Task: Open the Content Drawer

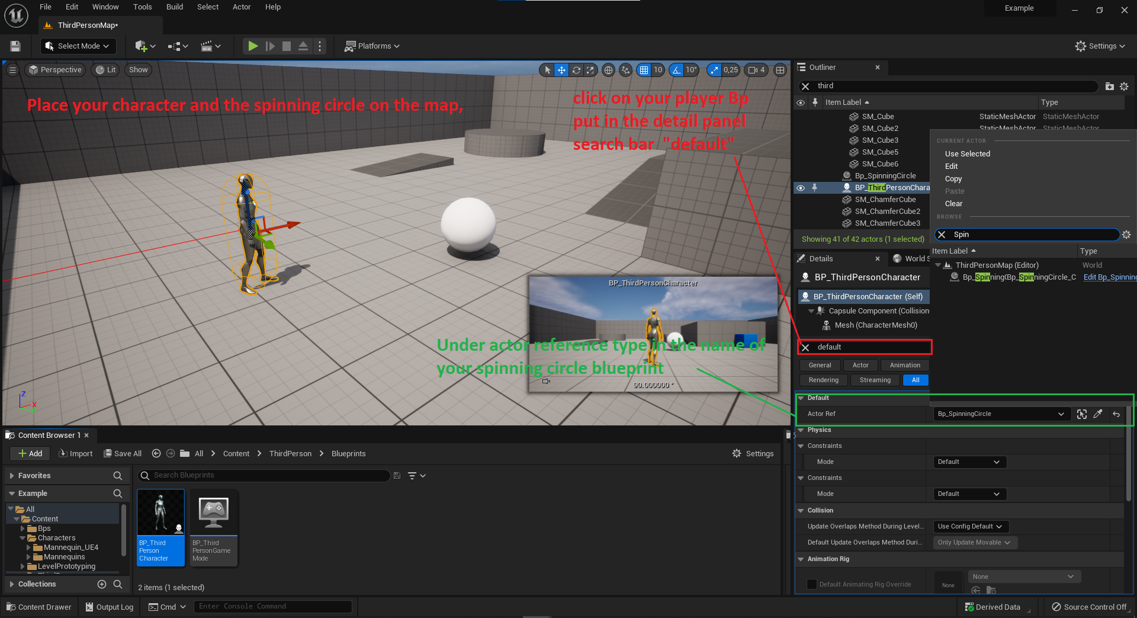Action: [x=39, y=607]
